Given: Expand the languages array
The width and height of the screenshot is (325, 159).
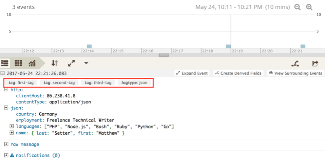Looking at the screenshot, I should click(x=12, y=126).
